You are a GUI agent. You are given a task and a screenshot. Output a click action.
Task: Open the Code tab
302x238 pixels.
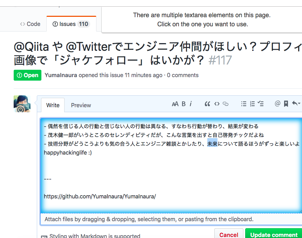pyautogui.click(x=30, y=24)
